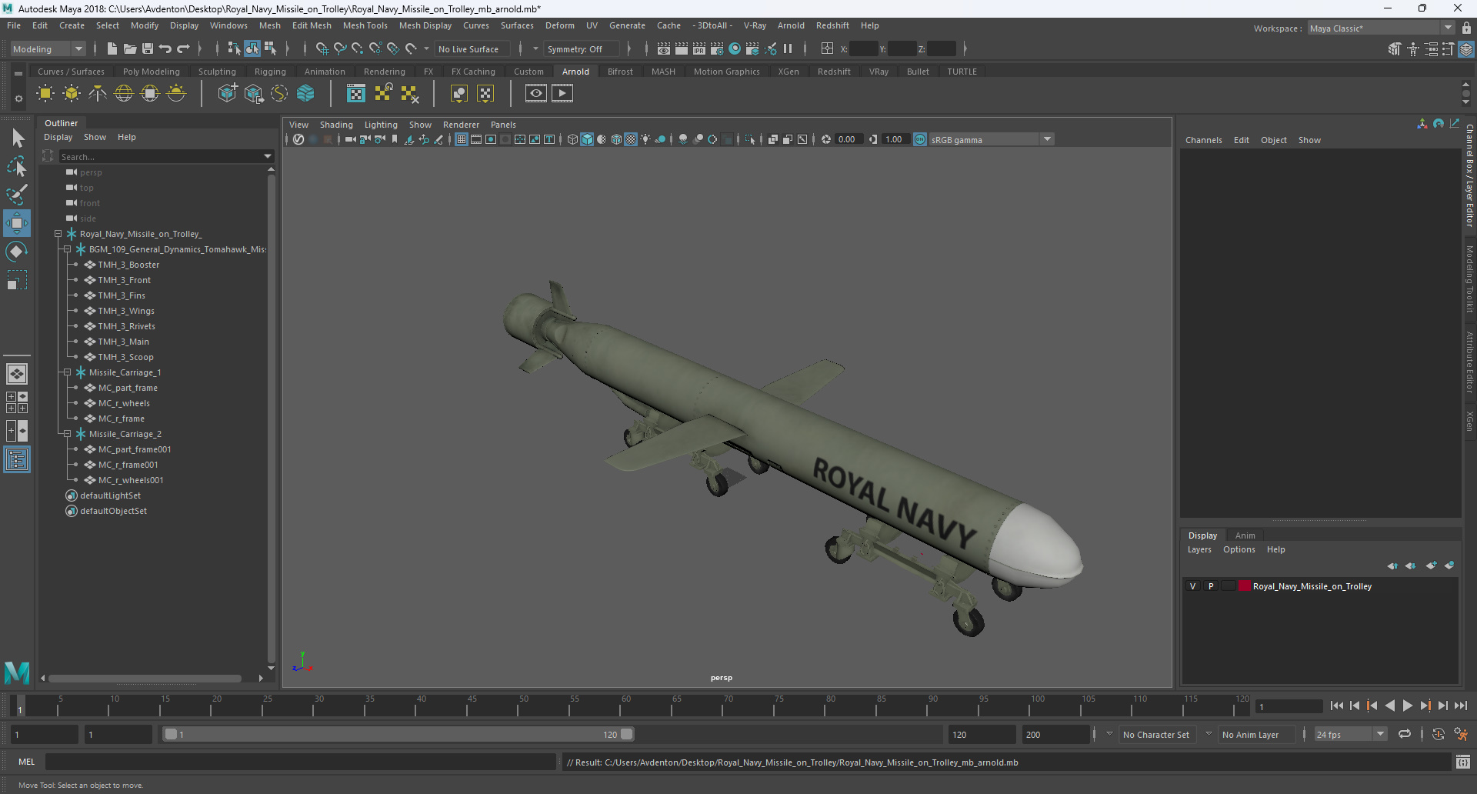This screenshot has height=794, width=1477.
Task: Play animation forward
Action: click(x=1407, y=706)
